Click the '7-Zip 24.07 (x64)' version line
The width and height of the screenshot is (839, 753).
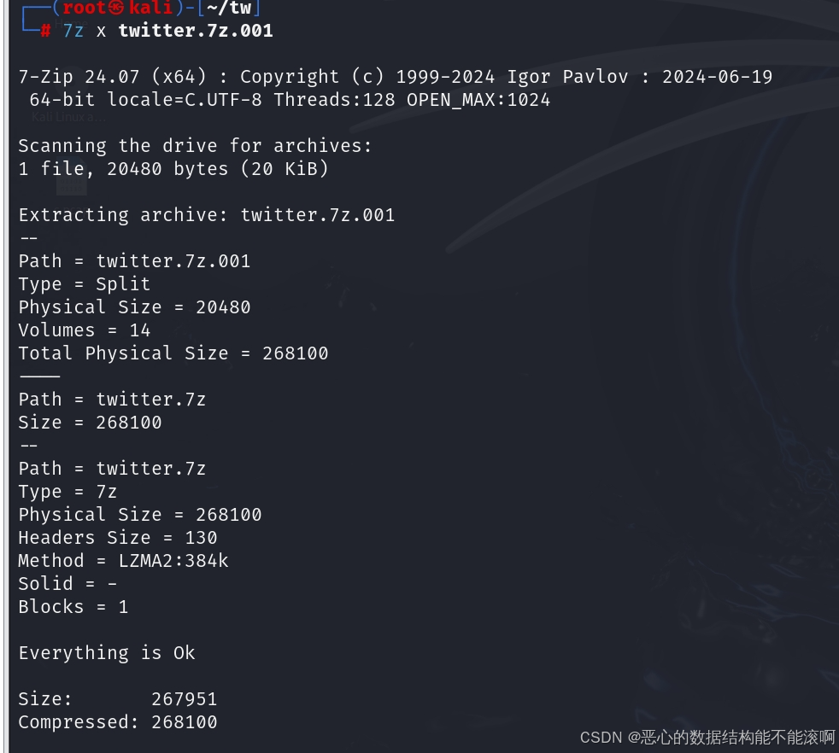pyautogui.click(x=396, y=77)
